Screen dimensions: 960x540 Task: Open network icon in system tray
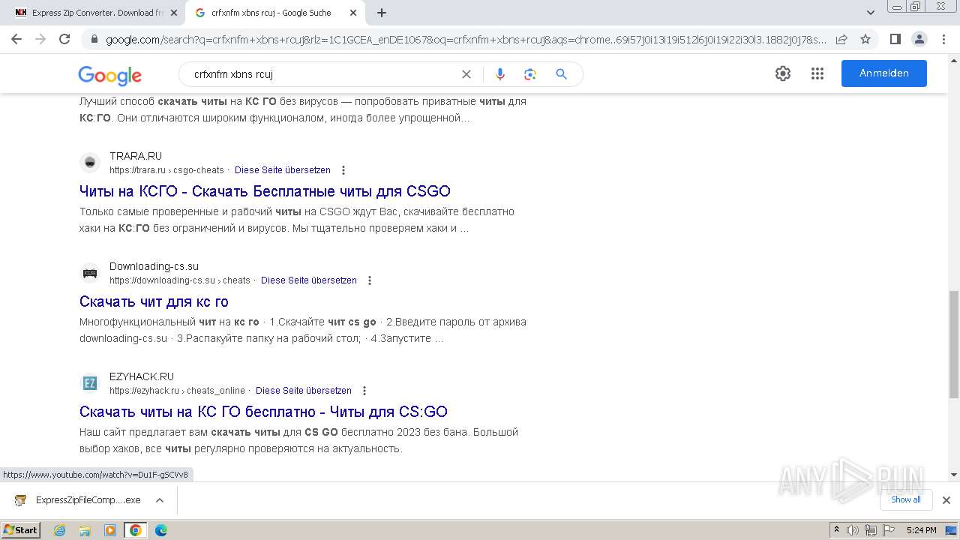[870, 530]
